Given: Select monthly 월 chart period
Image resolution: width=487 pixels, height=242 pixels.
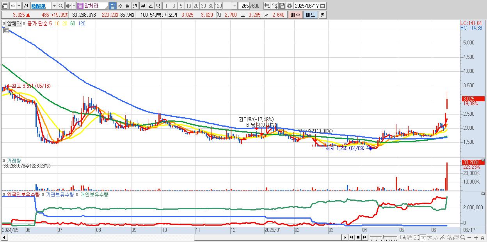Looking at the screenshot, I should [x=127, y=6].
